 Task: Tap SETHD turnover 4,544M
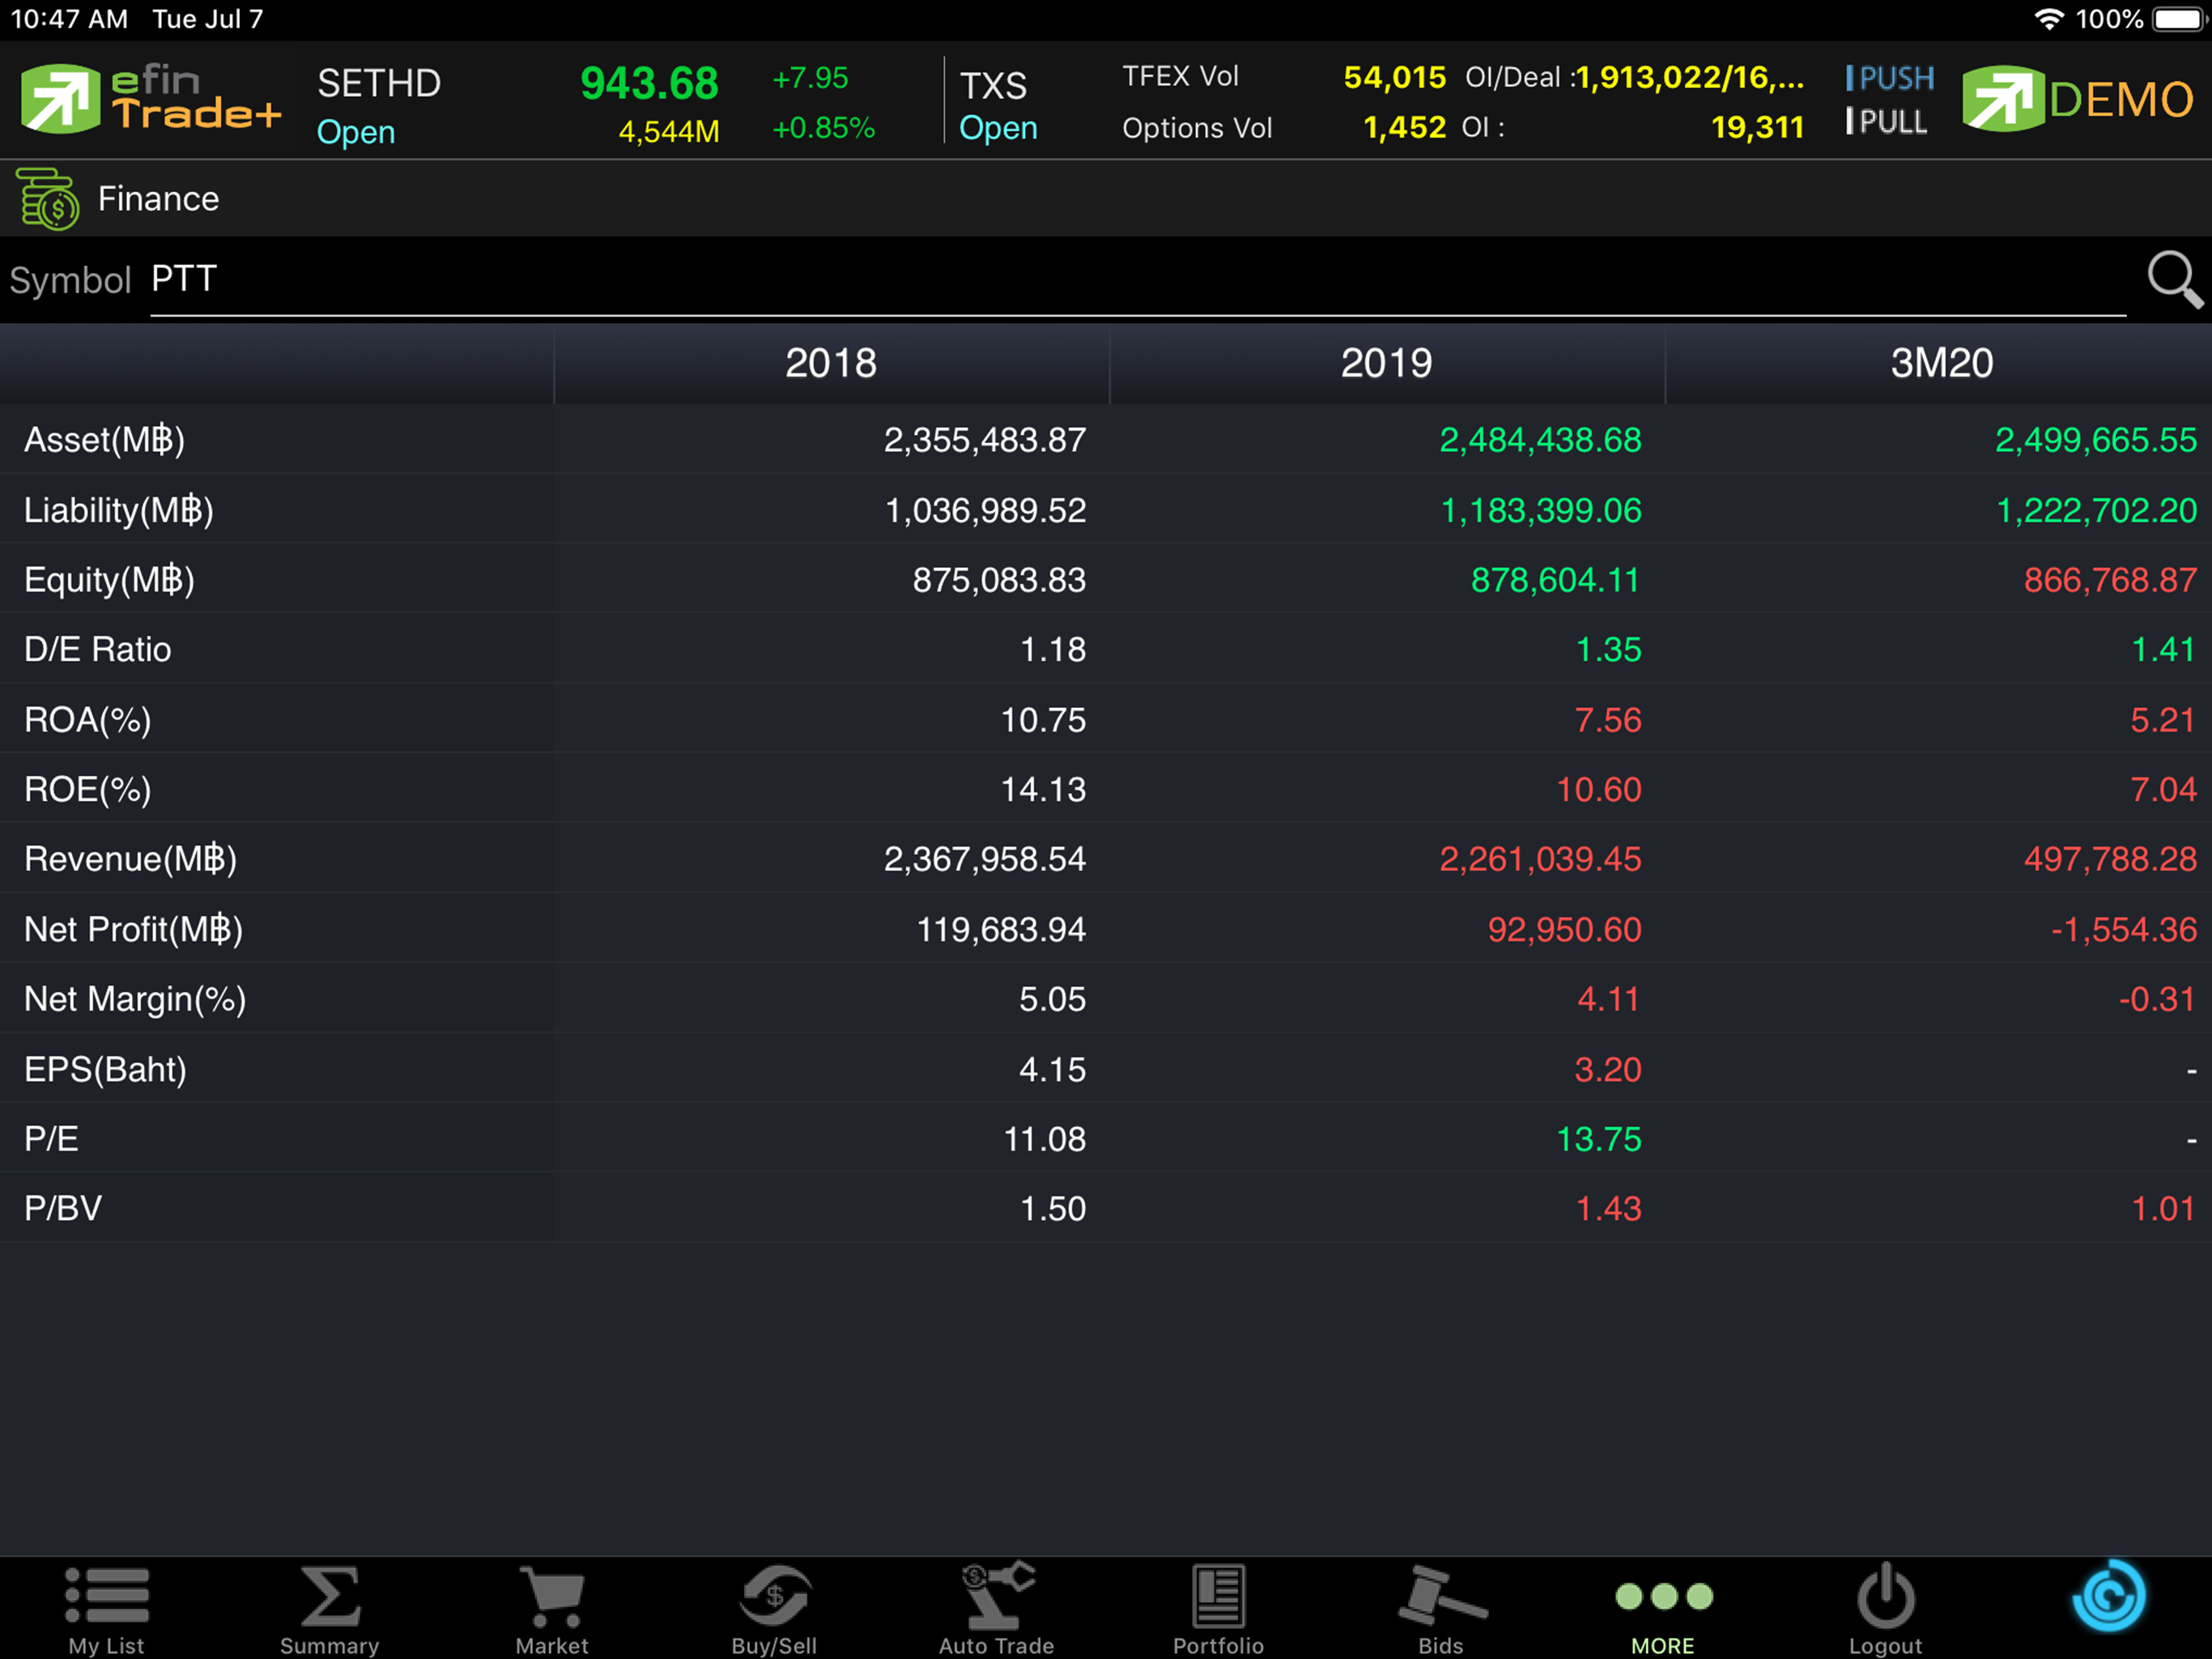coord(669,131)
